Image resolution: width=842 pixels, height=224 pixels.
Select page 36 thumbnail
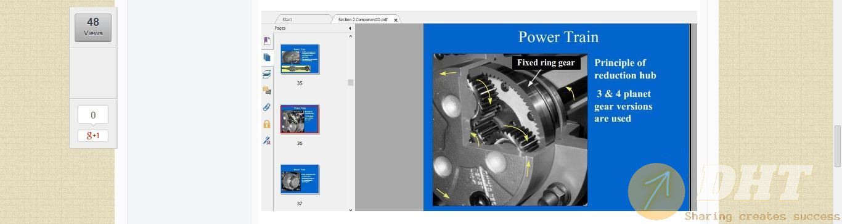(x=300, y=119)
